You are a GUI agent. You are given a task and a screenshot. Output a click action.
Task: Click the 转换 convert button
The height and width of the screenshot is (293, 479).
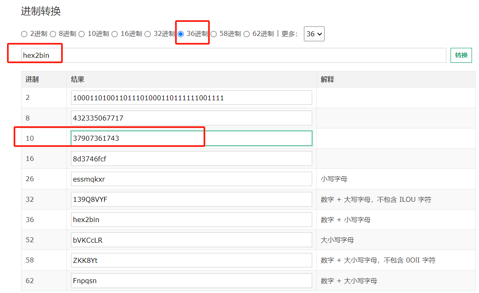point(461,55)
